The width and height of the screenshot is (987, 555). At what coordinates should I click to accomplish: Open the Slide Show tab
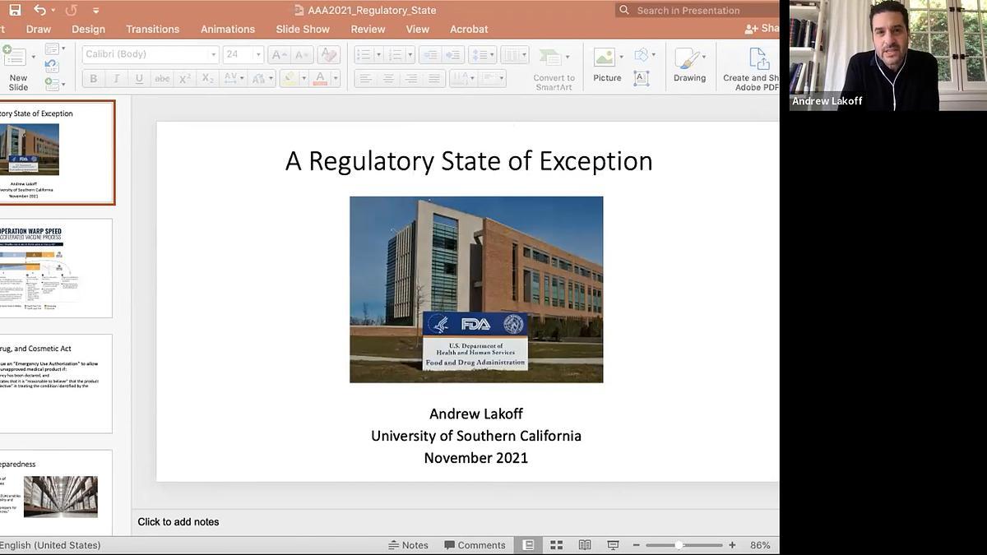click(x=303, y=29)
